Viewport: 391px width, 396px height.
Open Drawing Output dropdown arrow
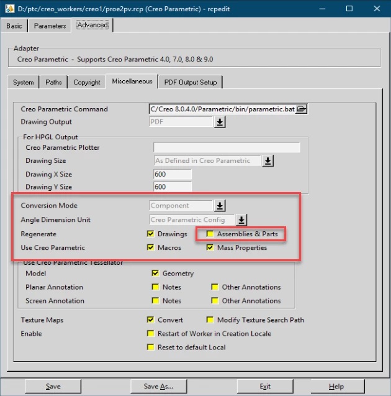(220, 122)
